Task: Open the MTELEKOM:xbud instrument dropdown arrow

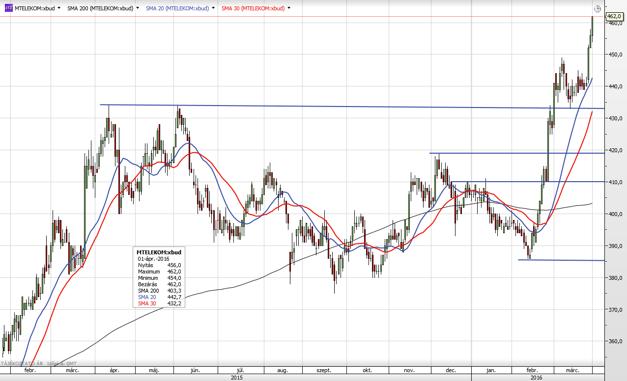Action: (59, 8)
